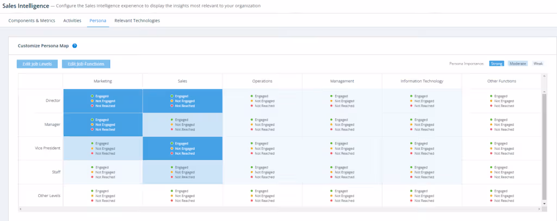
Task: Click the Manager Management persona cell
Action: (x=342, y=124)
